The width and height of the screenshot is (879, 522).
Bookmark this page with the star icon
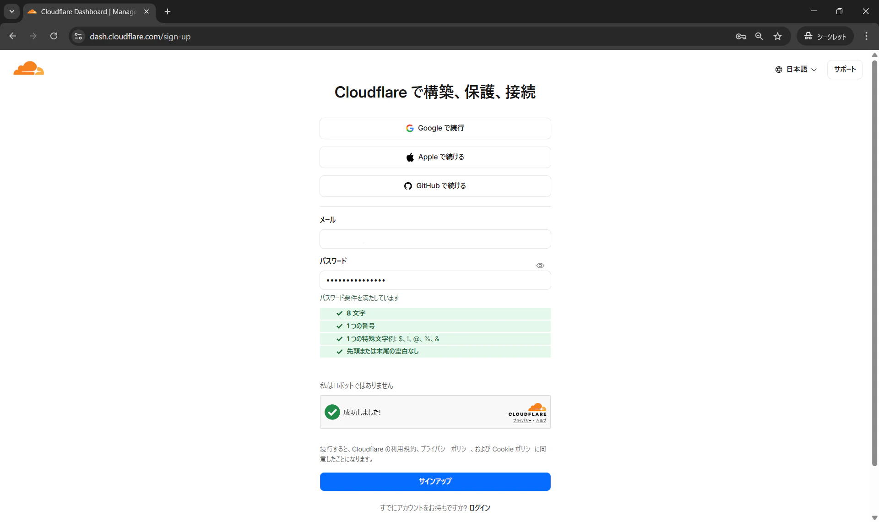pyautogui.click(x=777, y=36)
